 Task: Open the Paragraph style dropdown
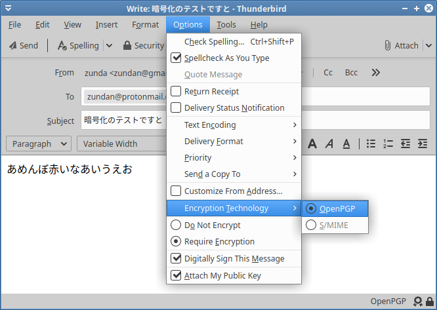click(39, 144)
